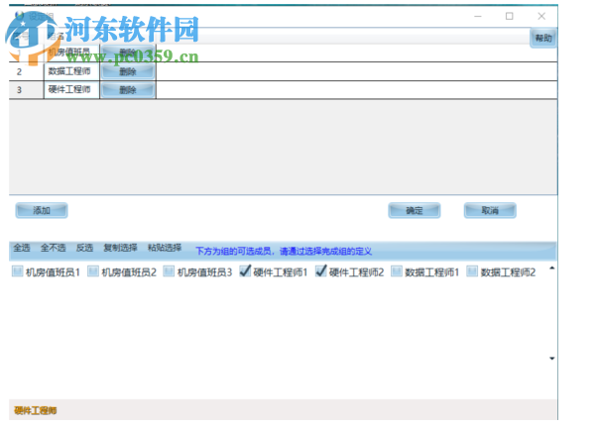The width and height of the screenshot is (598, 430).
Task: Close the group settings window
Action: (x=541, y=16)
